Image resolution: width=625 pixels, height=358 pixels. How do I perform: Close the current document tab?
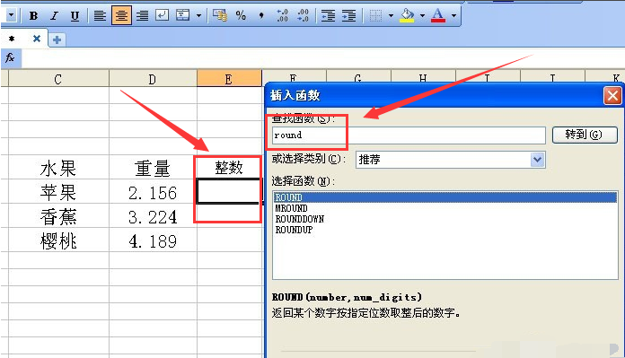coord(37,39)
